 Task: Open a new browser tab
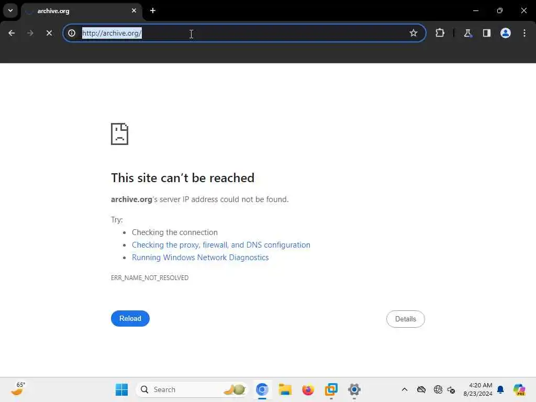[153, 10]
